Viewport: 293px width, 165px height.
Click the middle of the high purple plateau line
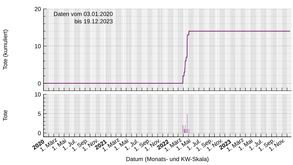coord(240,31)
